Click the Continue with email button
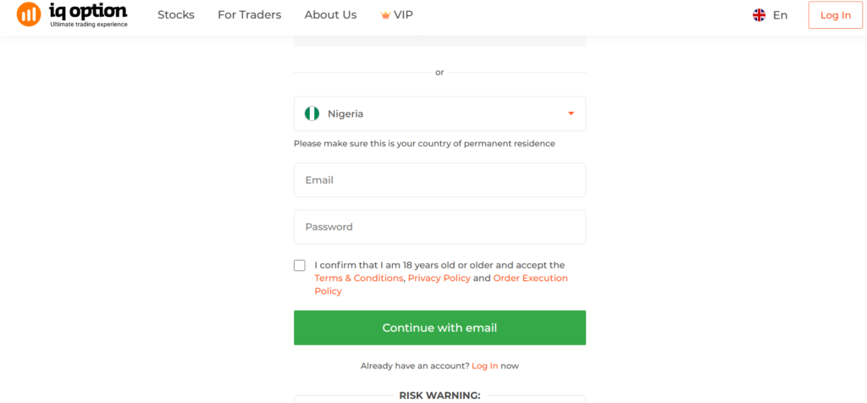Image resolution: width=867 pixels, height=403 pixels. coord(439,328)
